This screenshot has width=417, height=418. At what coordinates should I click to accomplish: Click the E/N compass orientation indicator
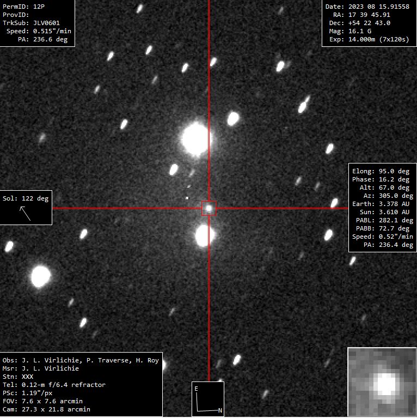[x=208, y=399]
